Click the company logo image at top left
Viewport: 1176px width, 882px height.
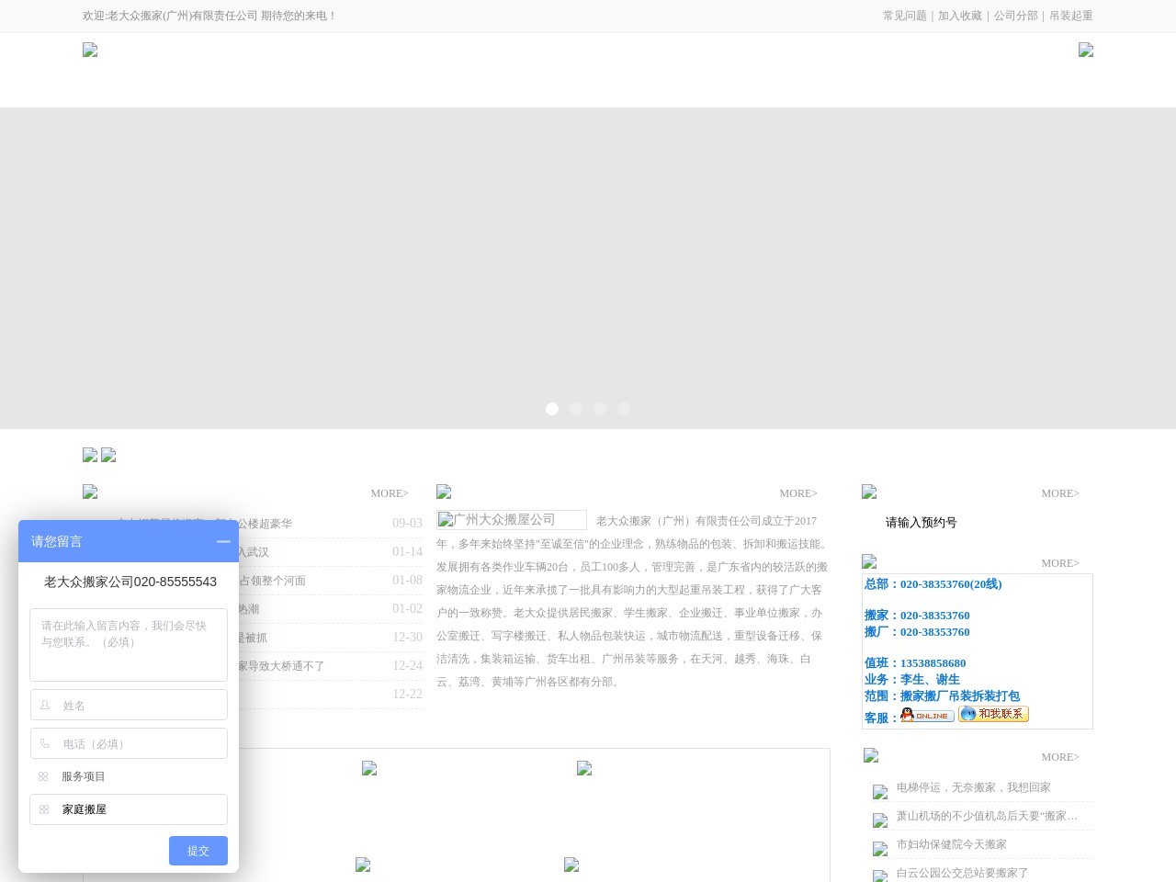pos(90,51)
